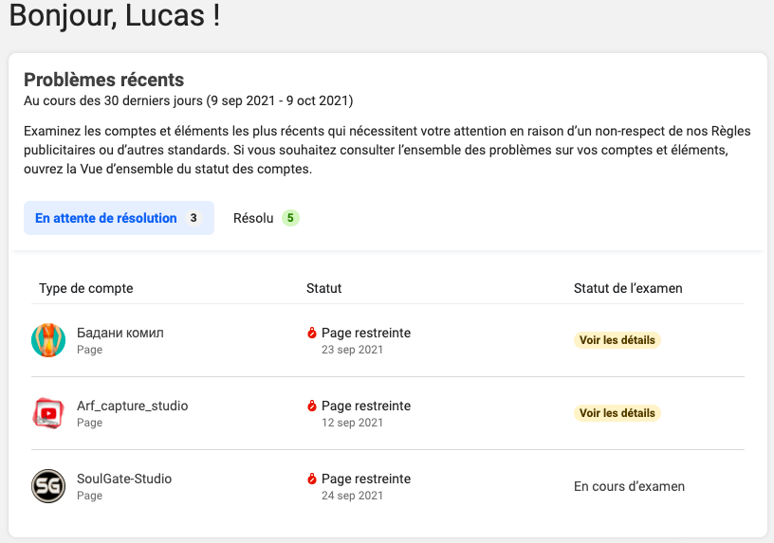This screenshot has height=543, width=774.
Task: Select the SoulGate-Studio SG logo avatar
Action: 48,486
